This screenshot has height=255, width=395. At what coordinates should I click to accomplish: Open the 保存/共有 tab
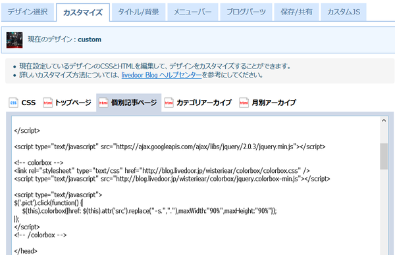[296, 12]
